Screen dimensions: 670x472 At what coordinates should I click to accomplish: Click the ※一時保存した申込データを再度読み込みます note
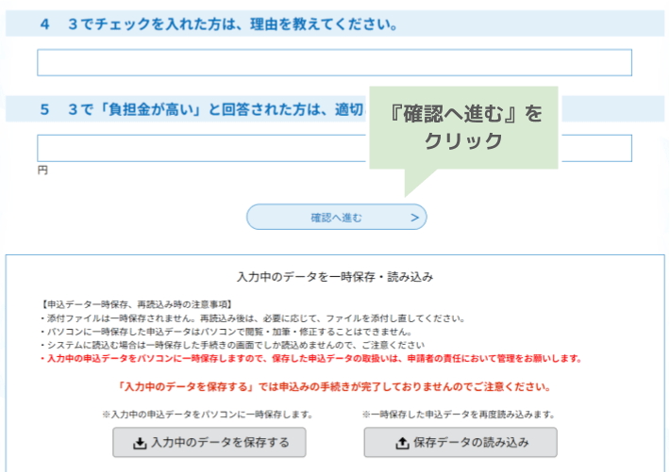pos(459,415)
